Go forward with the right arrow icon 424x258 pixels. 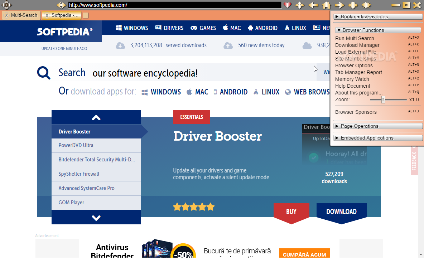(x=339, y=5)
